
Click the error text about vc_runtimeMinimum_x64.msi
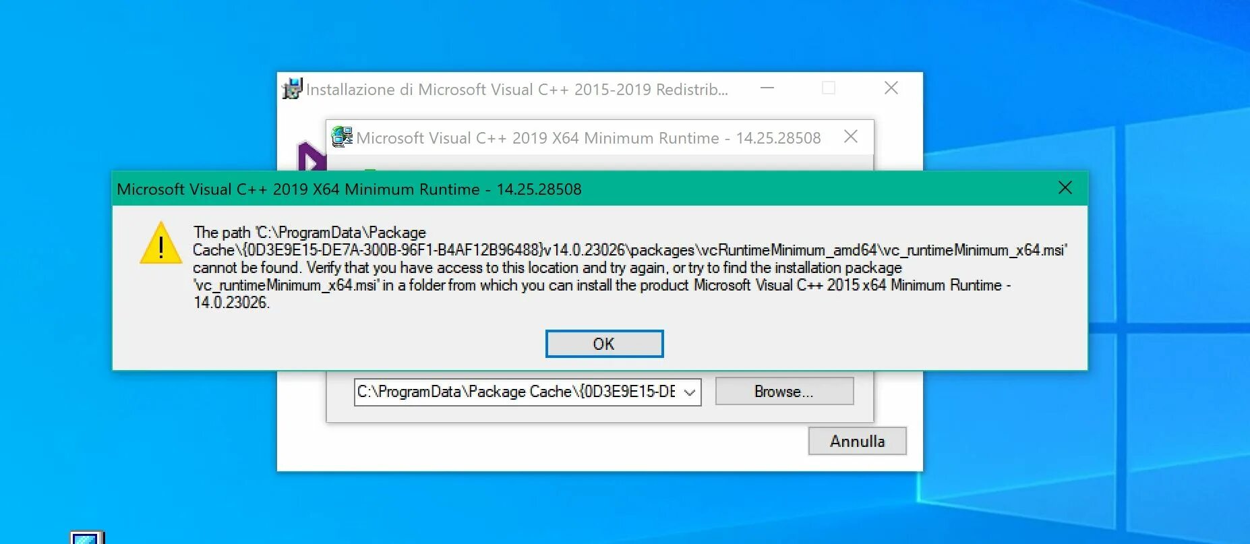pos(630,268)
